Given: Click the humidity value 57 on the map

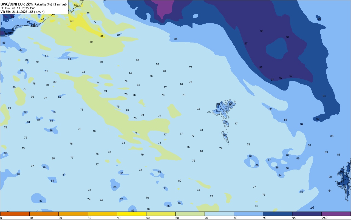Looking at the screenshot, I should (102, 36).
